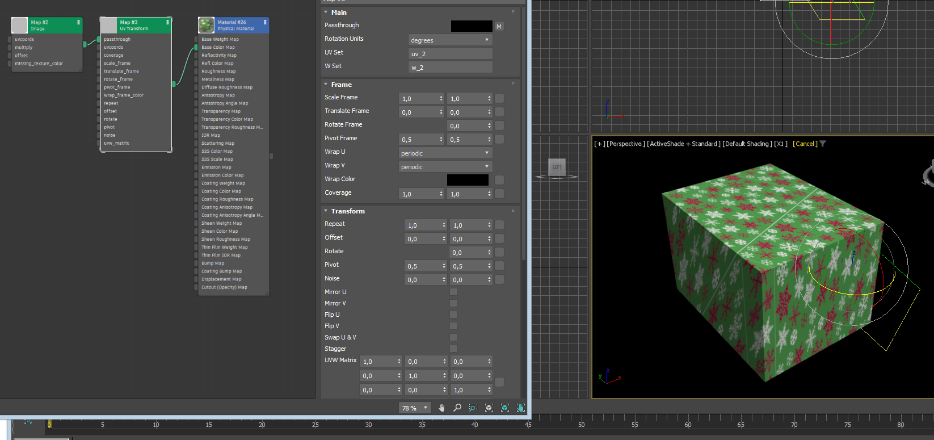Click the black Wrap Color swatch
934x440 pixels.
[x=468, y=180]
